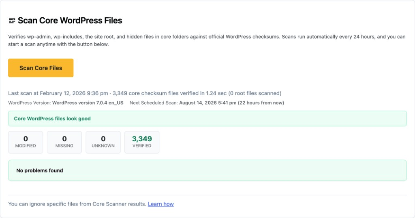Click the 0 Unknown stat card
This screenshot has height=218, width=415.
(103, 142)
